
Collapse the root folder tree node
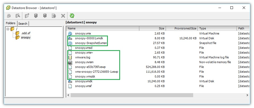tap(8, 29)
